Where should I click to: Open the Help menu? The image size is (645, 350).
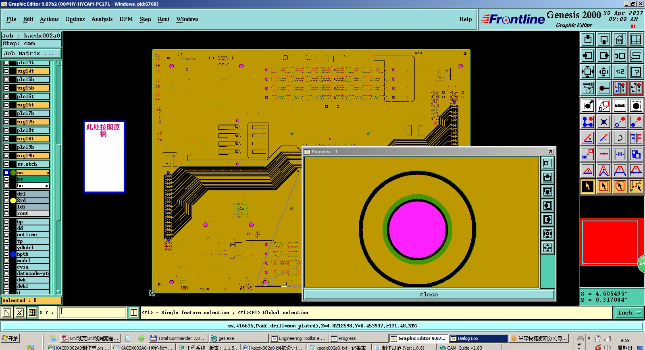[x=466, y=19]
